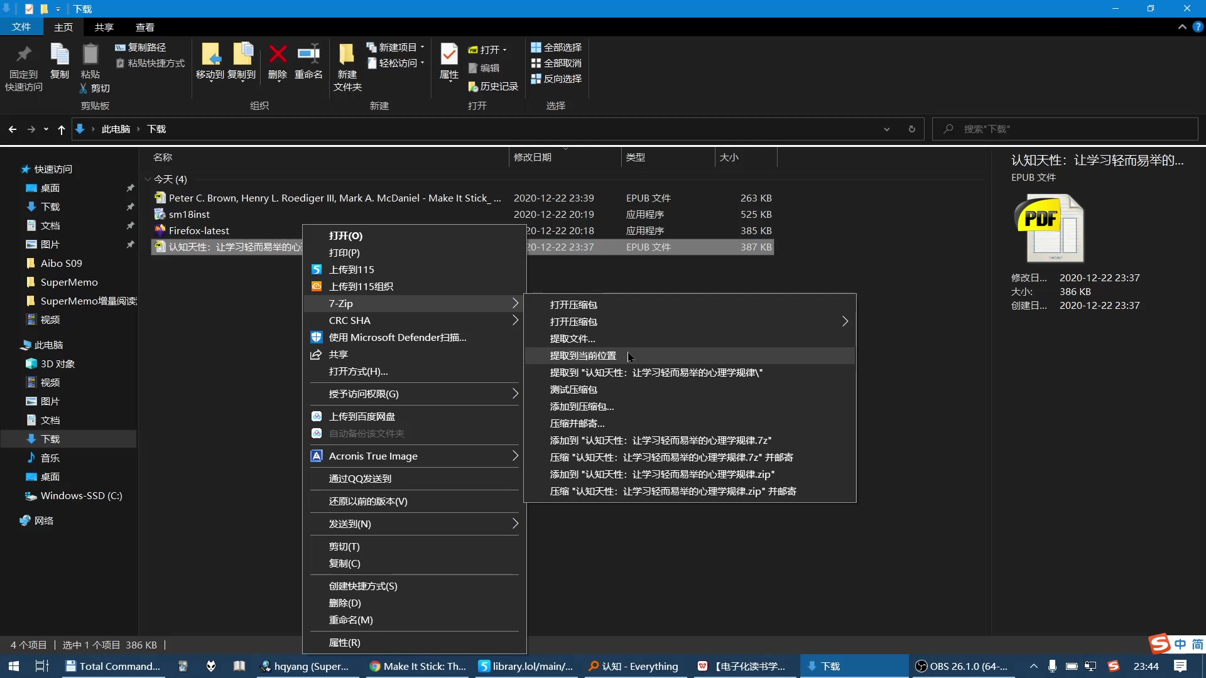The image size is (1206, 678).
Task: Click the Copy to folder icon
Action: click(x=242, y=55)
